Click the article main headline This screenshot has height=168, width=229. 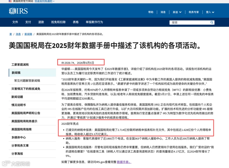click(x=105, y=46)
